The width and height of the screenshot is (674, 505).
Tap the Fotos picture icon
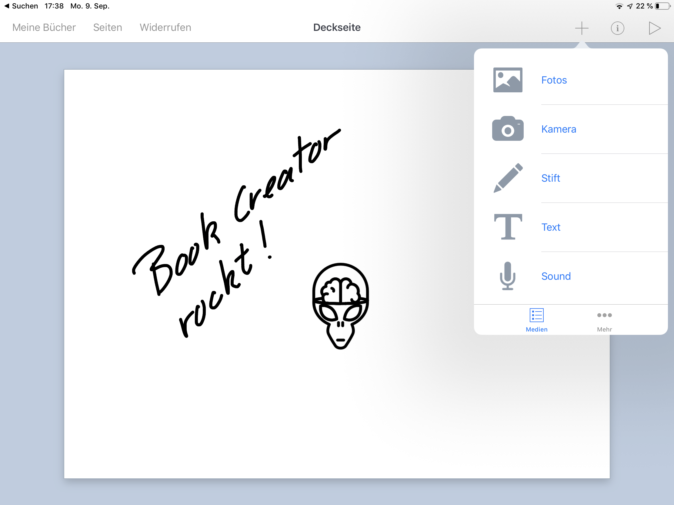tap(508, 80)
